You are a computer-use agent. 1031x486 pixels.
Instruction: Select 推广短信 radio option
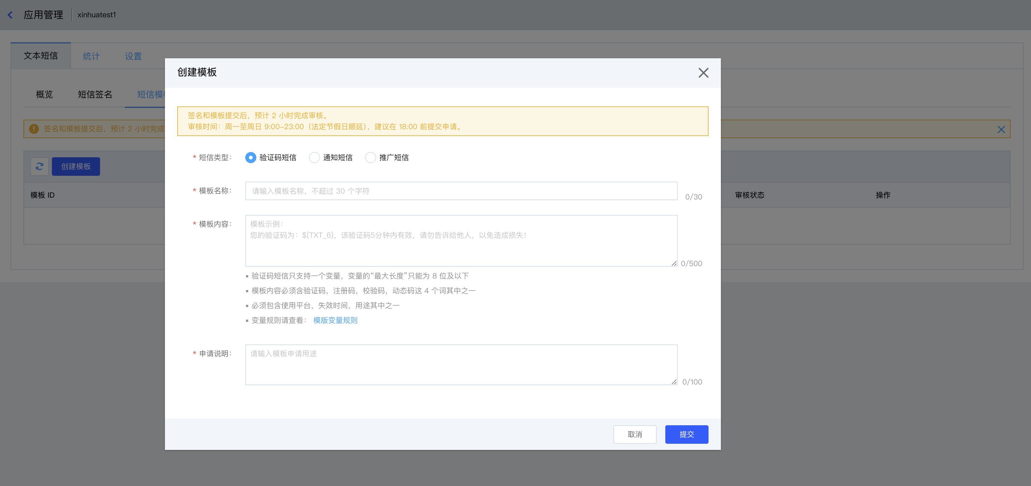click(x=371, y=158)
